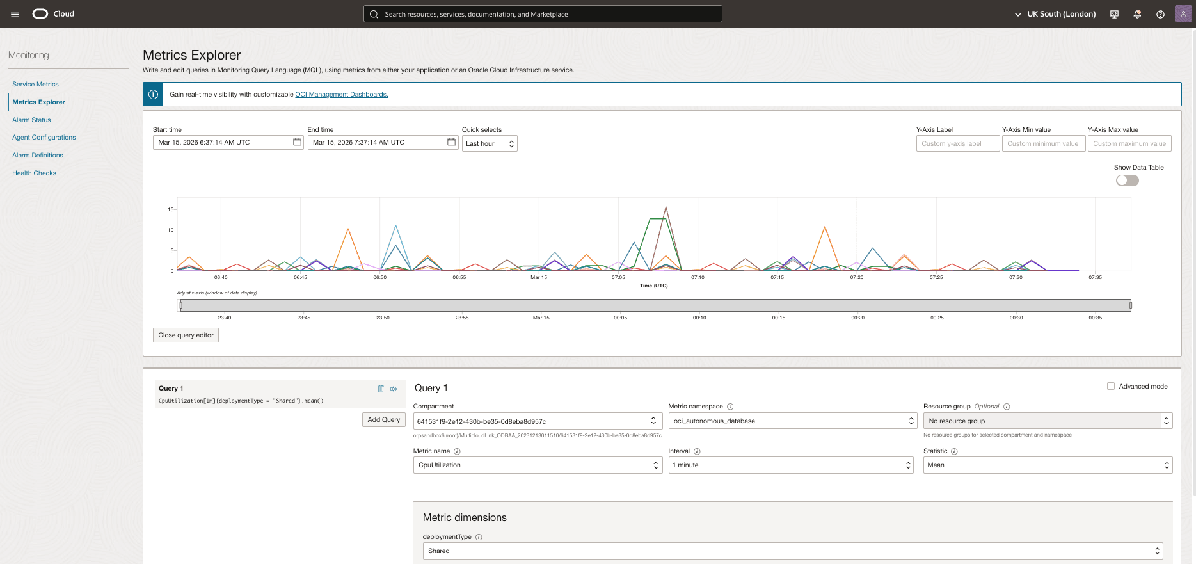Screen dimensions: 1196x564
Task: Click the info icon in the dashboards banner
Action: pos(153,94)
